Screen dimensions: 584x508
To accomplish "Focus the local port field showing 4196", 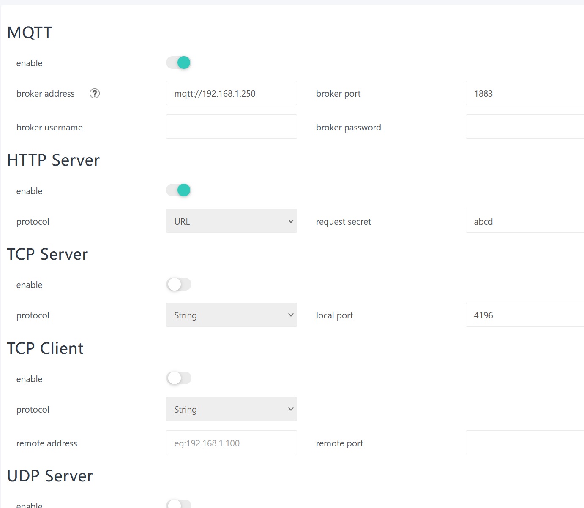I will pyautogui.click(x=524, y=315).
